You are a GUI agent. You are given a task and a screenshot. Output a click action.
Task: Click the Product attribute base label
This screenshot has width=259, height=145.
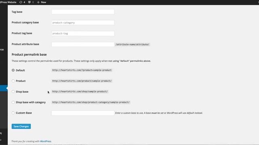(x=25, y=44)
